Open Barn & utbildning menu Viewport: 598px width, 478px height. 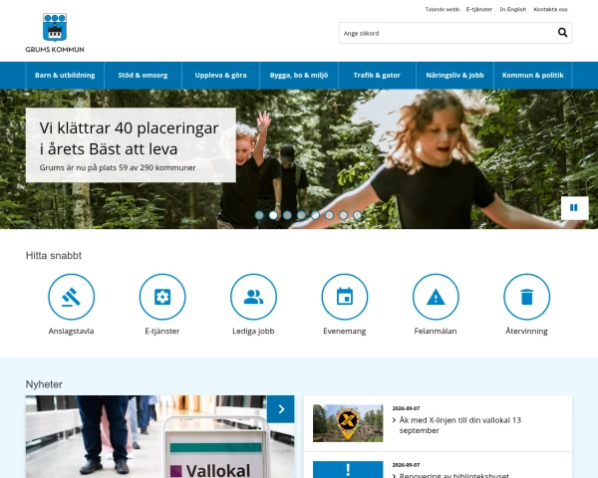(65, 75)
